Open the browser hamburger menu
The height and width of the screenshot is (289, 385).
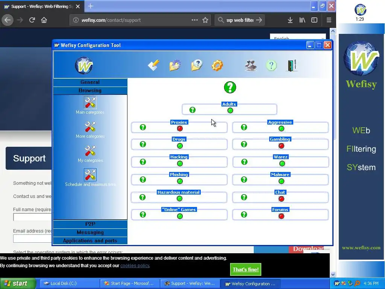coord(329,20)
